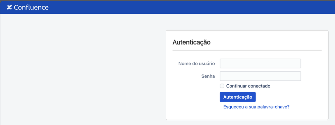Click the blank area right of the Autenticação button
Screen dimensions: 335x125
288,97
